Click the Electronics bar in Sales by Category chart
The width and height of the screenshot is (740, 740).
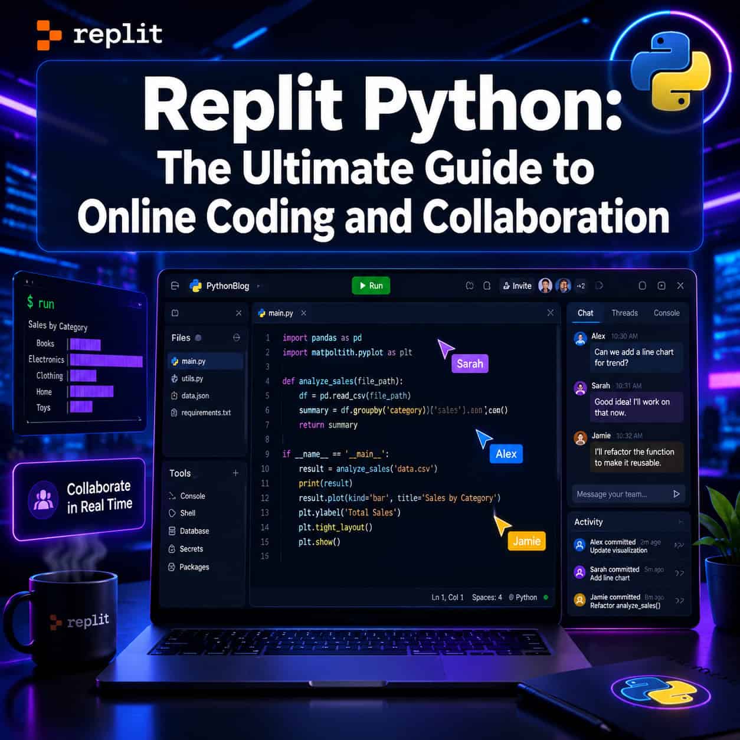(x=106, y=360)
